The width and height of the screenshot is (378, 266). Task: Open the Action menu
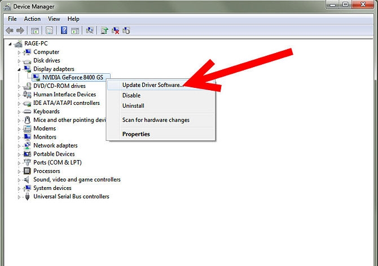[x=32, y=19]
